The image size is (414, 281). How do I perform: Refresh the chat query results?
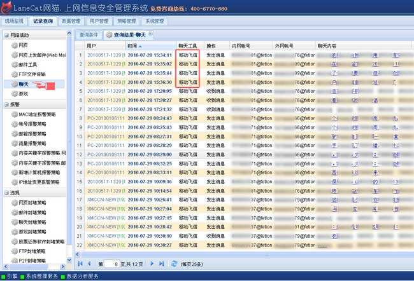(174, 264)
